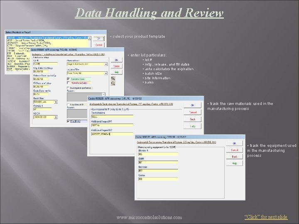Click the Blender # equipment field
Screen dimensions: 299x224
(158, 154)
